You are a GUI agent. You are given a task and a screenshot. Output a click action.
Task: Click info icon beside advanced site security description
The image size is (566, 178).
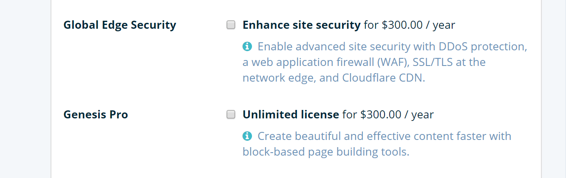click(x=247, y=46)
